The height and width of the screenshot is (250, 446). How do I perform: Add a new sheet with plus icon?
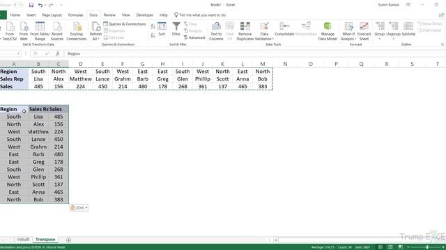(x=68, y=240)
